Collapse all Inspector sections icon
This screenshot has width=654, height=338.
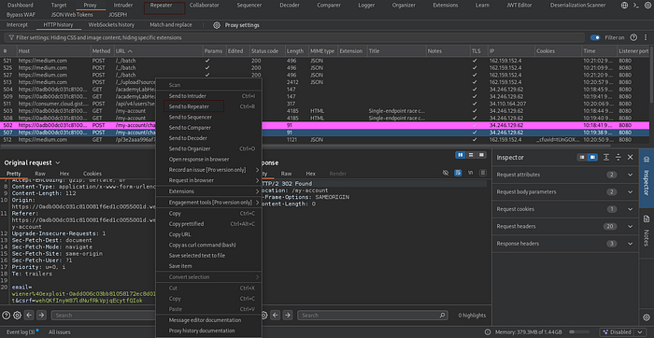pyautogui.click(x=618, y=158)
